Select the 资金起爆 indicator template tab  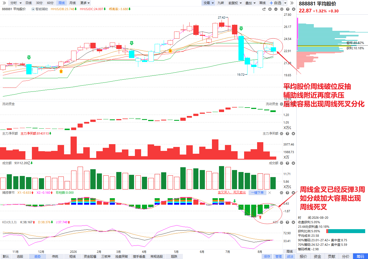pyautogui.click(x=90, y=256)
